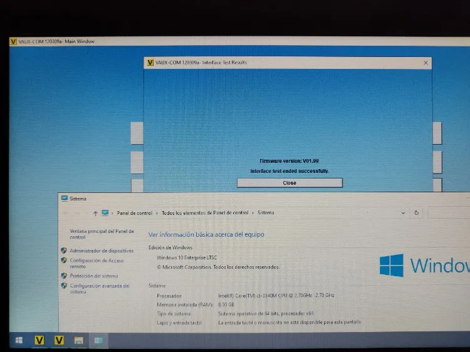Expand address bar history dropdown
This screenshot has width=470, height=352.
[x=403, y=213]
